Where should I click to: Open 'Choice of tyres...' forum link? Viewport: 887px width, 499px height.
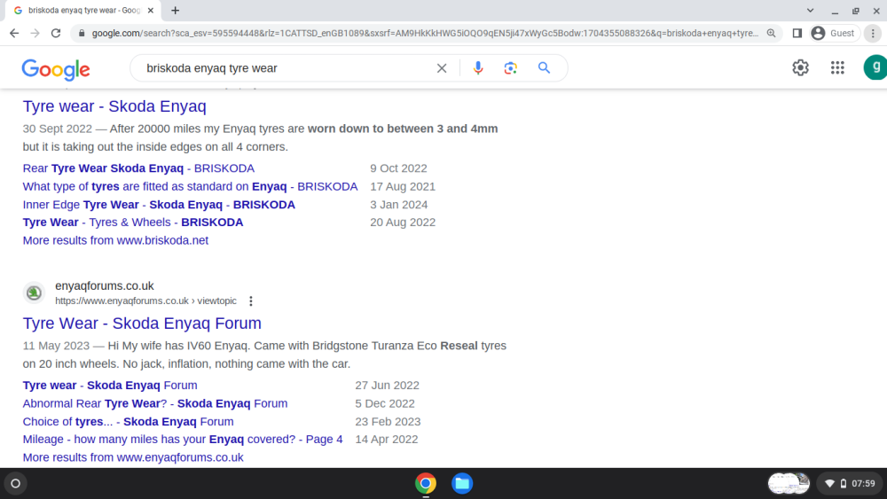pyautogui.click(x=128, y=422)
